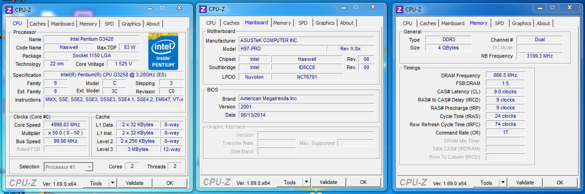Click the CPU-Z logo icon in Memory window title

click(399, 9)
